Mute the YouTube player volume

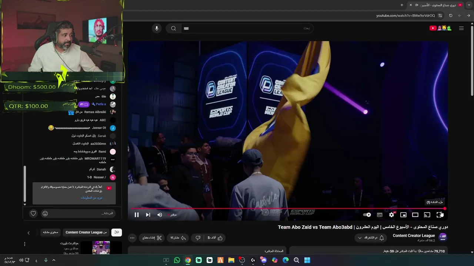[x=160, y=215]
